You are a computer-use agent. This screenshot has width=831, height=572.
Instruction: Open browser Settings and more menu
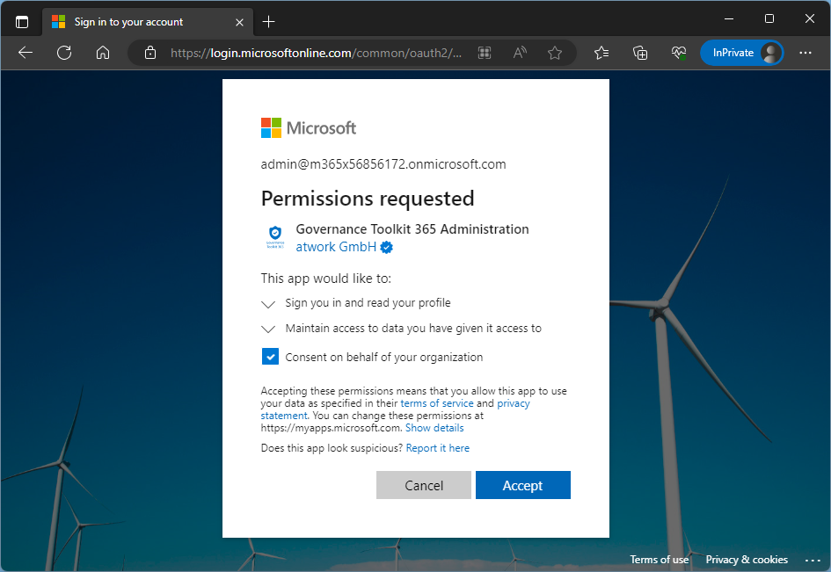[x=805, y=53]
